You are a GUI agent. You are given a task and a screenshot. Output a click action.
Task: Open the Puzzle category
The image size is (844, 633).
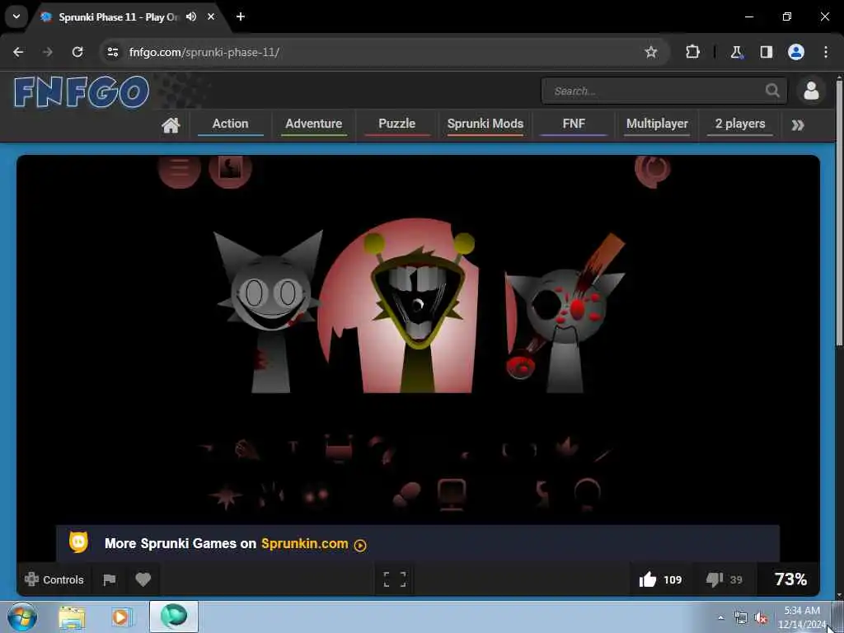pyautogui.click(x=396, y=124)
